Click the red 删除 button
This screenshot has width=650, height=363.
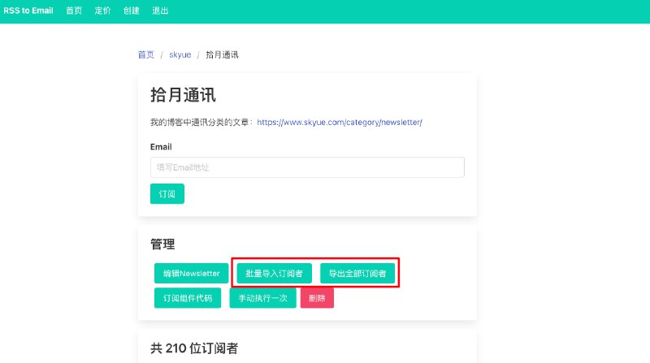[317, 298]
